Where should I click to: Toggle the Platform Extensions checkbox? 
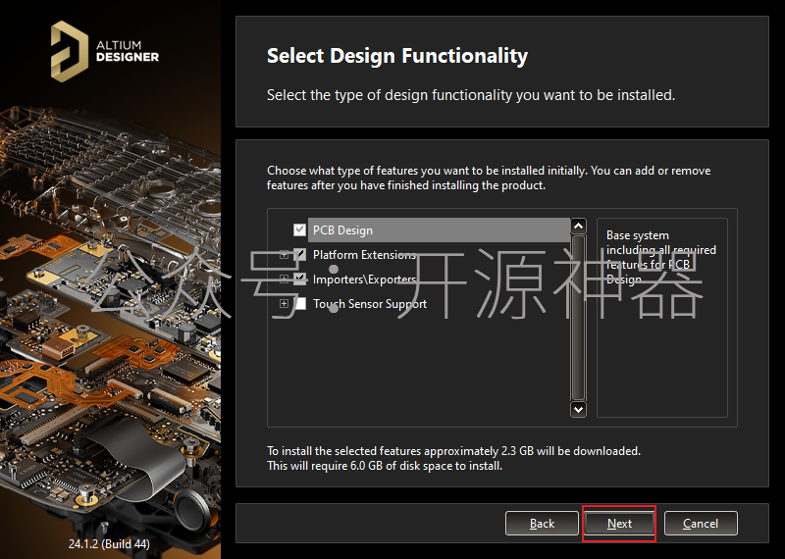pos(299,254)
